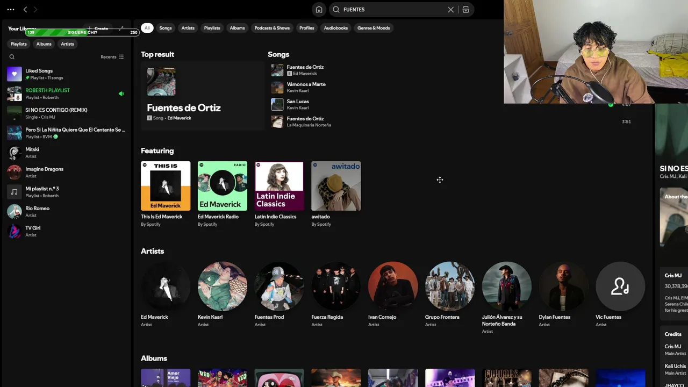Open Ed Maverick Radio cover
Viewport: 688px width, 387px height.
223,186
